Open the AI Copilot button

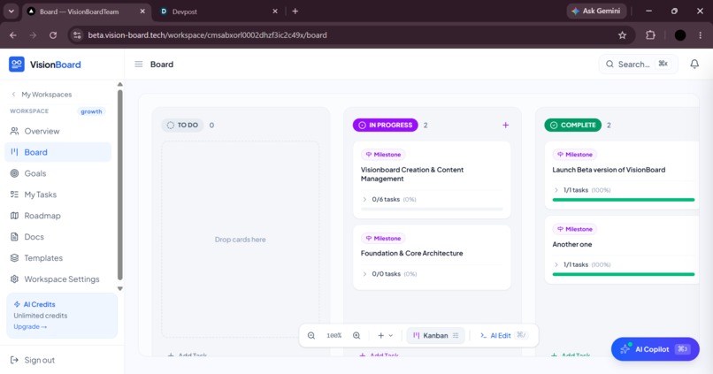click(x=655, y=349)
